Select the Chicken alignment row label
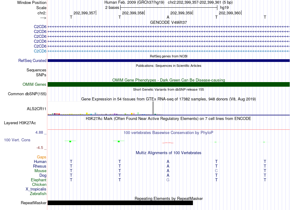Image resolution: width=290 pixels, height=210 pixels. (39, 184)
